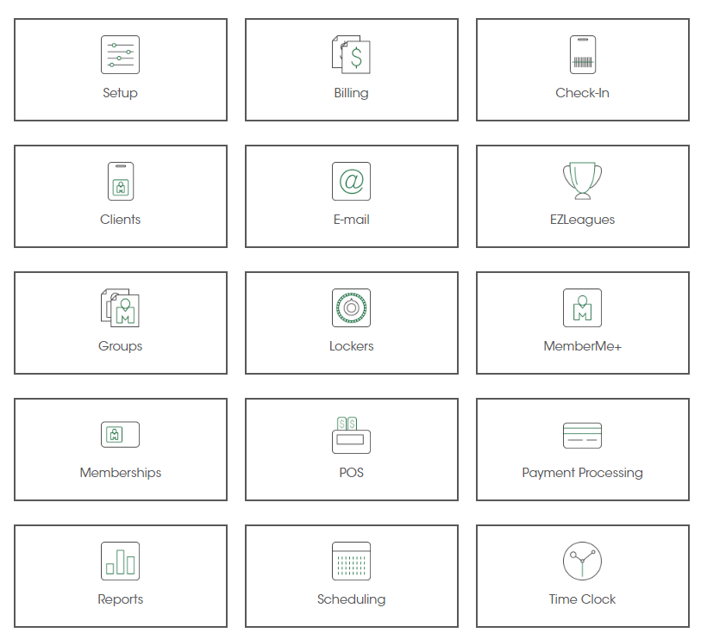Open the Groups icon

120,307
